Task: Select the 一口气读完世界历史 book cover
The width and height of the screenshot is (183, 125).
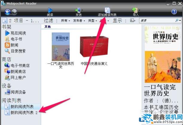Action: pos(61,47)
